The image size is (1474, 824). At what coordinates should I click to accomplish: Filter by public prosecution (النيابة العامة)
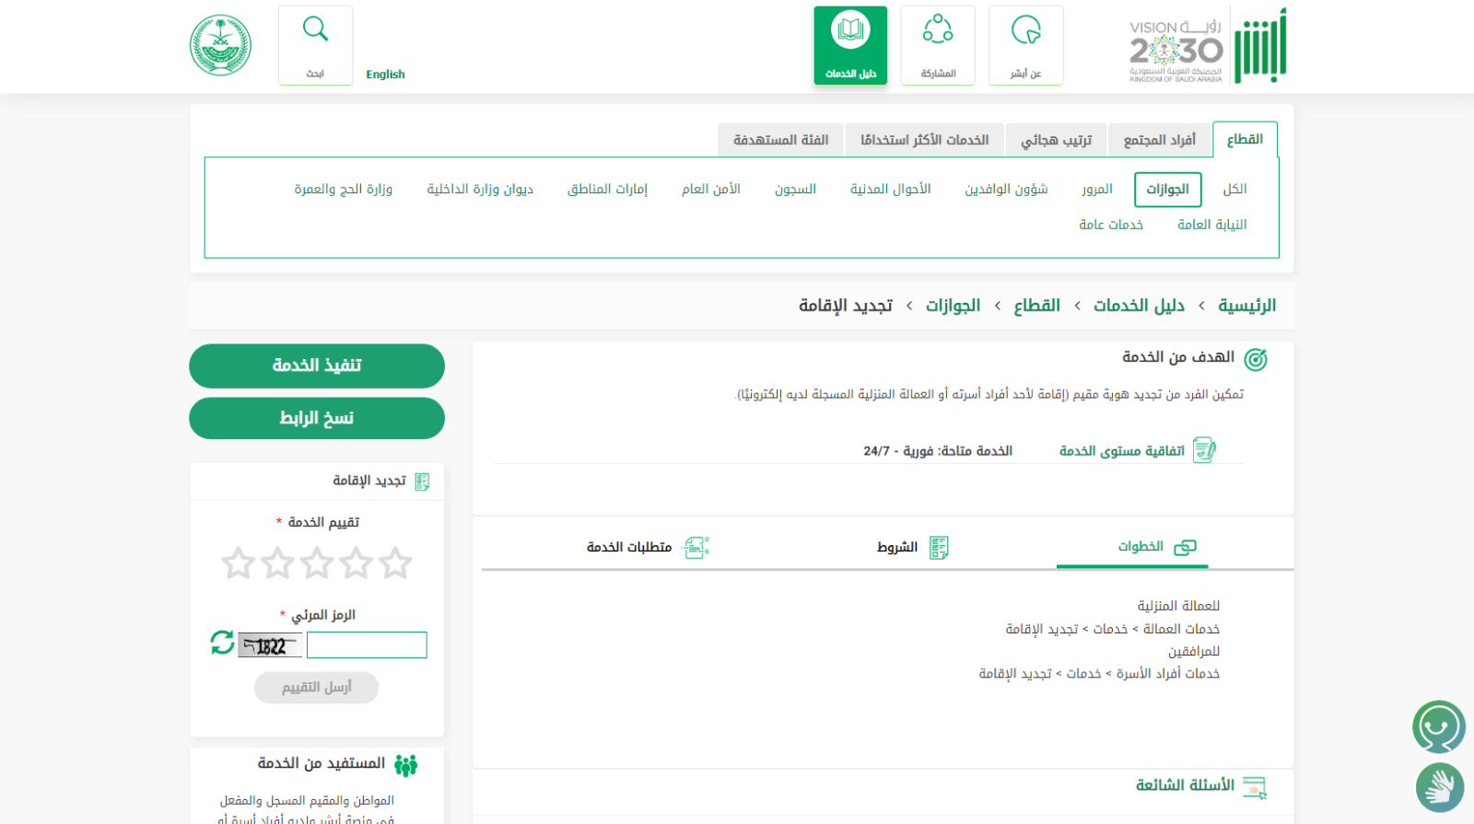tap(1211, 225)
